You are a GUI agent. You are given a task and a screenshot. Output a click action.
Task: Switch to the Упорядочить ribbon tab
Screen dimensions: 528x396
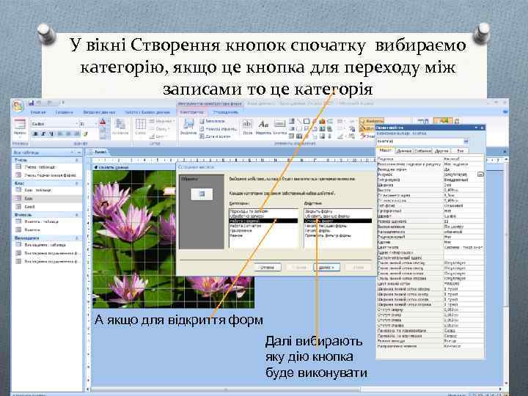226,112
